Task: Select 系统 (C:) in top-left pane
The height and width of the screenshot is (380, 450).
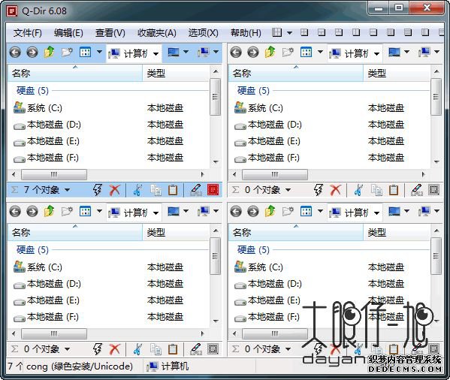Action: click(x=38, y=108)
